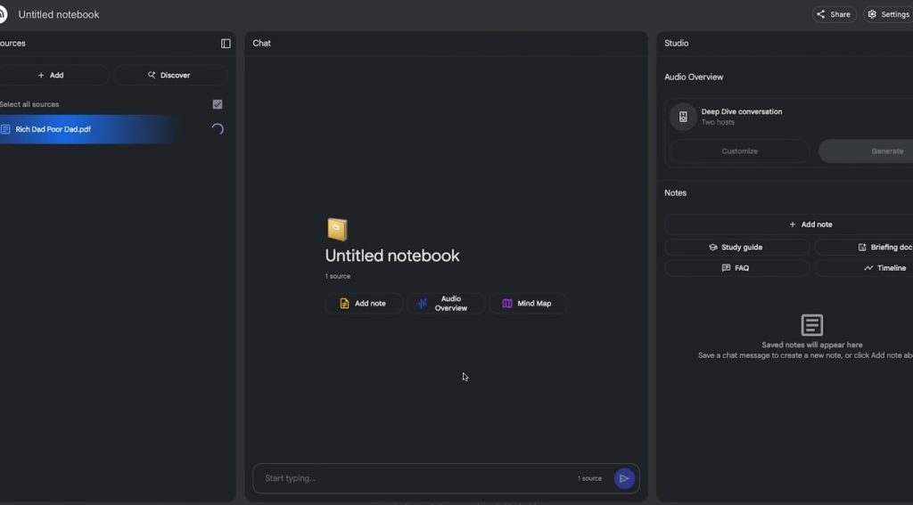The height and width of the screenshot is (505, 913).
Task: Click Add note in chat area
Action: click(x=364, y=304)
